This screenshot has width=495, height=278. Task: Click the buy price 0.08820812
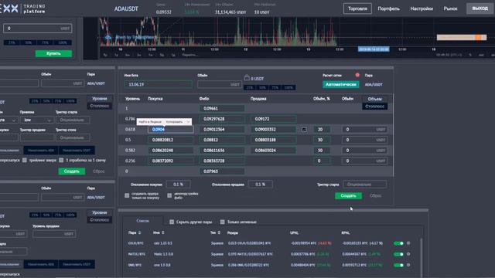click(x=170, y=140)
